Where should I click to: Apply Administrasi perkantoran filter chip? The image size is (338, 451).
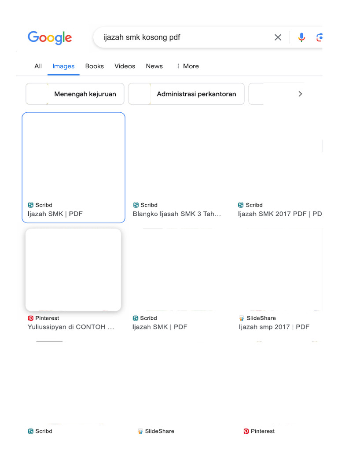[x=186, y=94]
